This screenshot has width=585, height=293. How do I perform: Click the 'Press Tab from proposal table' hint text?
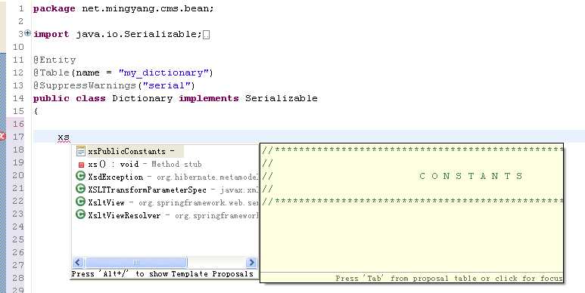(449, 279)
